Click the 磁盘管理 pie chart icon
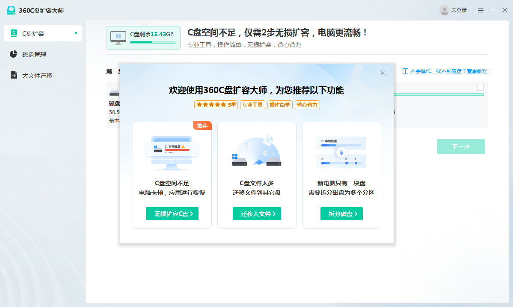This screenshot has width=513, height=307. pos(14,54)
